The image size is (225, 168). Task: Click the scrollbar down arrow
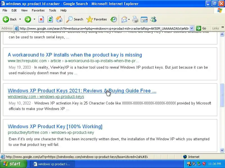(222, 150)
